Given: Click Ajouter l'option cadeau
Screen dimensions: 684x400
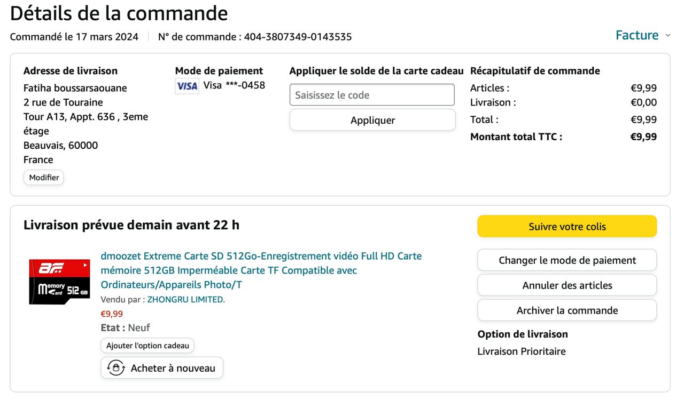Looking at the screenshot, I should tap(147, 346).
